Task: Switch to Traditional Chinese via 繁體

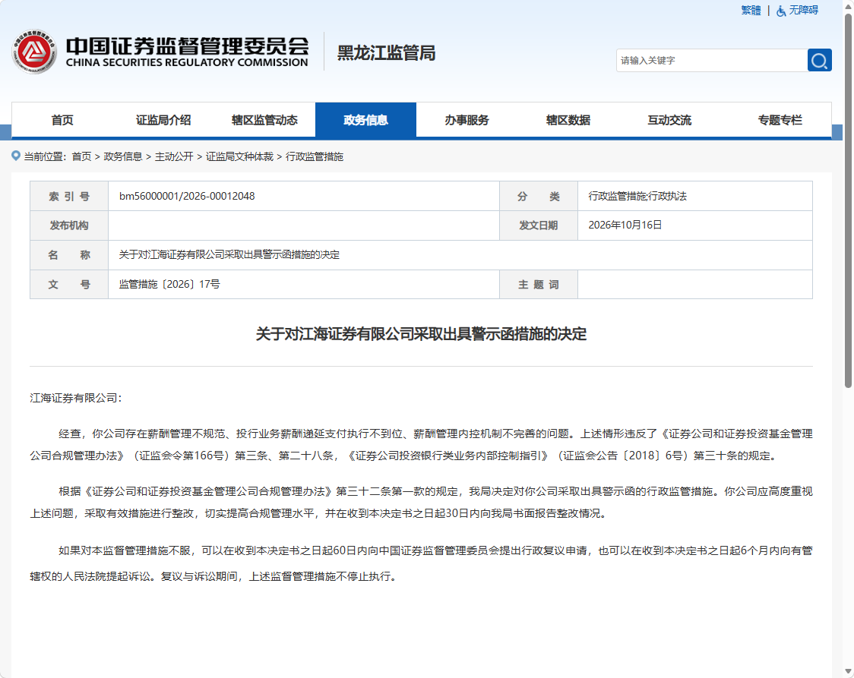Action: click(751, 11)
